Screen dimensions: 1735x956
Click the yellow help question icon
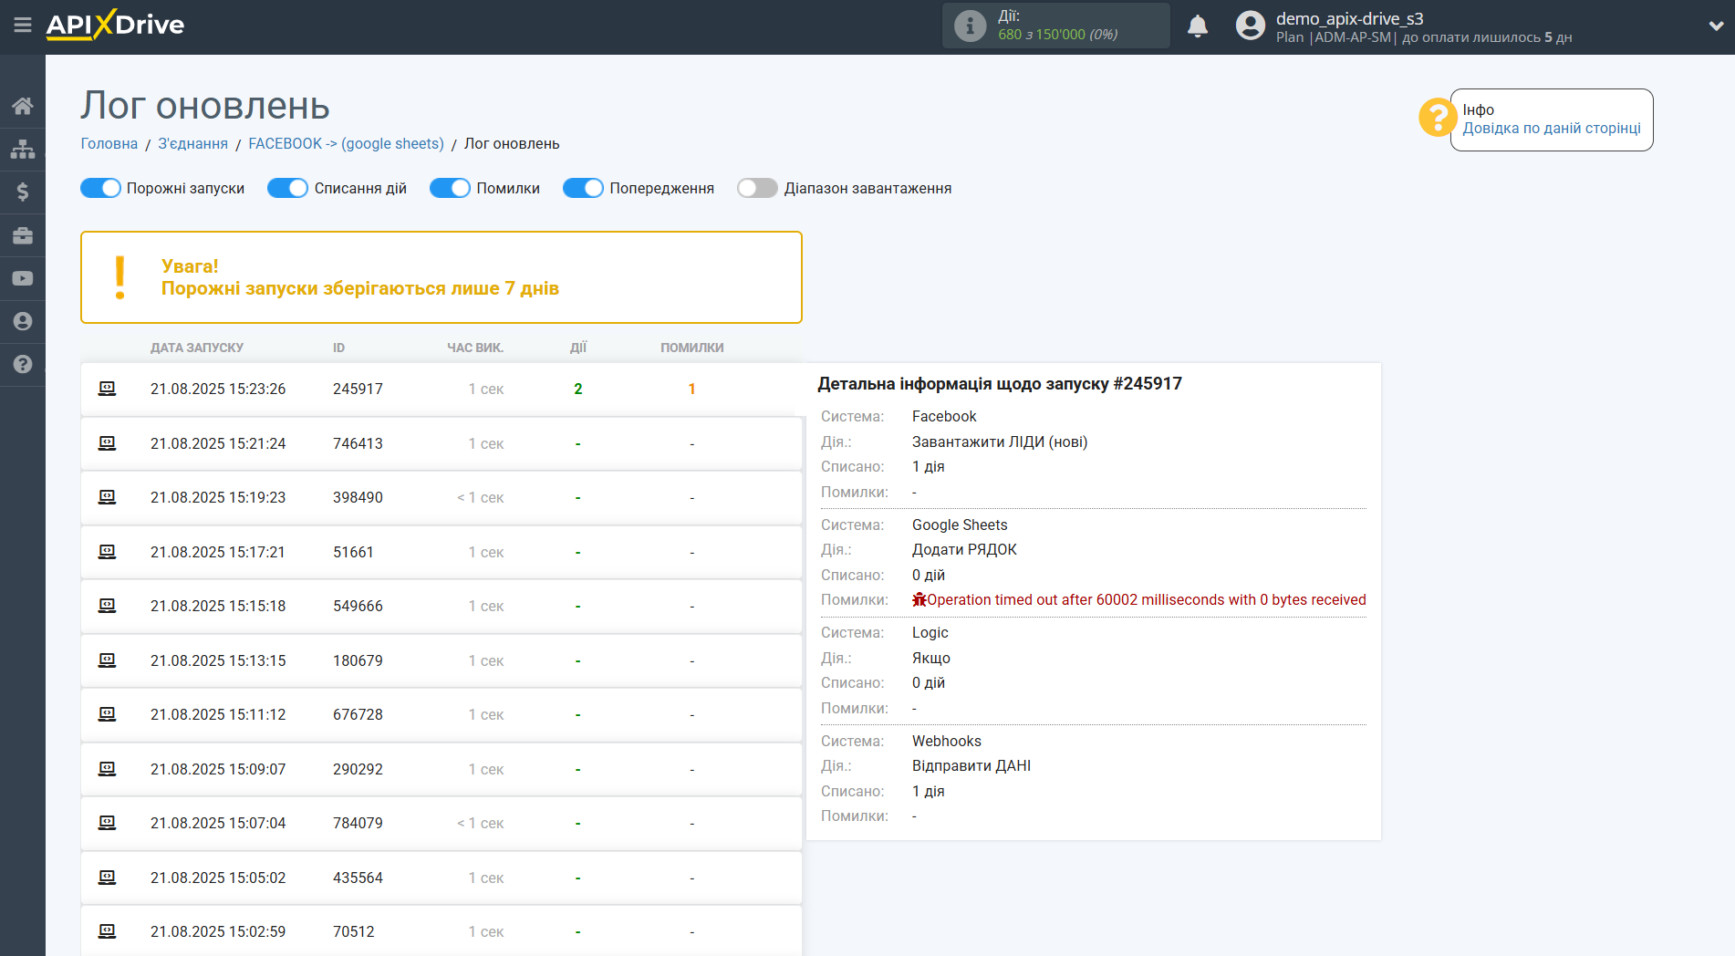1437,118
